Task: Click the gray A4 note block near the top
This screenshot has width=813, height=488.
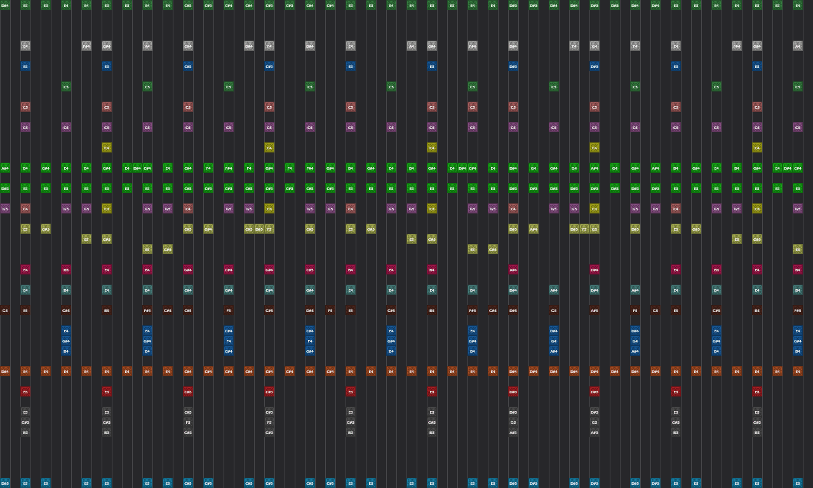Action: tap(147, 46)
